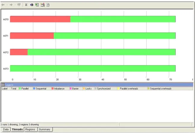Click the Sigma summation toolbar icon

[x=26, y=5]
